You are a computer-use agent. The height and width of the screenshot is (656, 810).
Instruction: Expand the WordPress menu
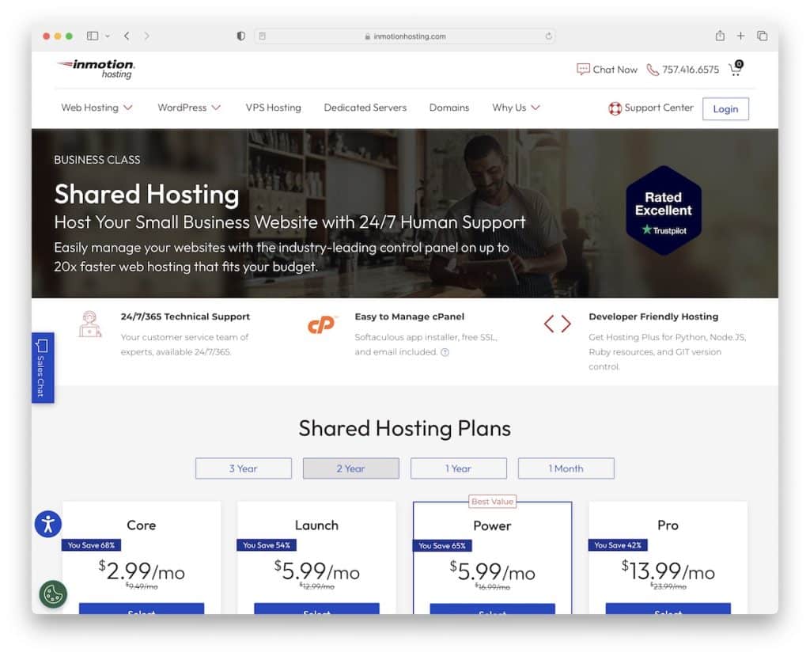189,108
